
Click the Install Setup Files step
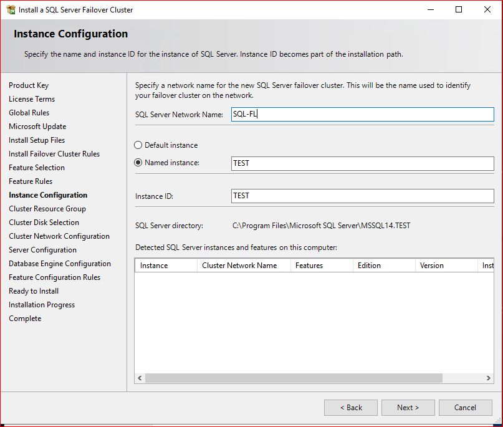pos(37,140)
